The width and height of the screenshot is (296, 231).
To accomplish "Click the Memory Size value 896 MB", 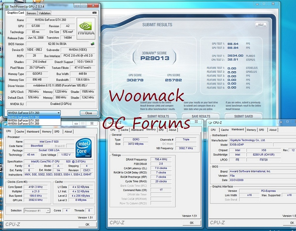I will (37, 80).
